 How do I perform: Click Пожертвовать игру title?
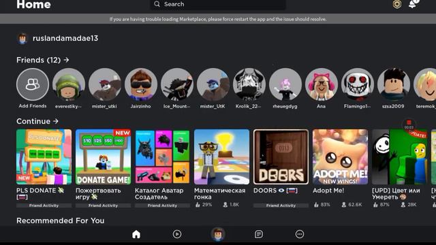pyautogui.click(x=98, y=193)
